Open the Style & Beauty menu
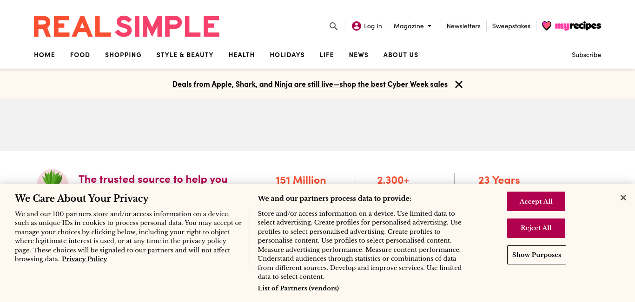The height and width of the screenshot is (302, 635). click(x=185, y=55)
